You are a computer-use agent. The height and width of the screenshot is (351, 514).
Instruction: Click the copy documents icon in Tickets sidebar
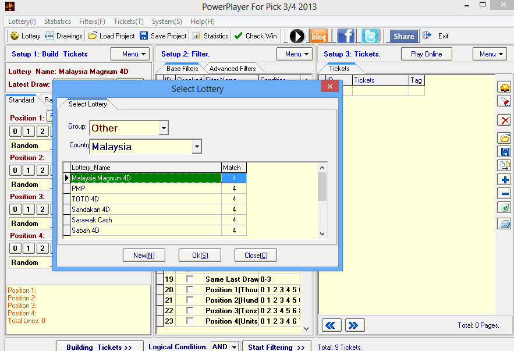click(x=505, y=165)
